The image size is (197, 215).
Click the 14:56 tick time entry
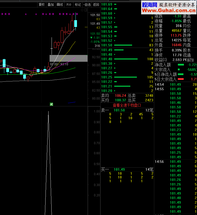159,162
